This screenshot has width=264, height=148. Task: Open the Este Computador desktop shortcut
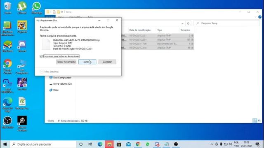(22, 67)
